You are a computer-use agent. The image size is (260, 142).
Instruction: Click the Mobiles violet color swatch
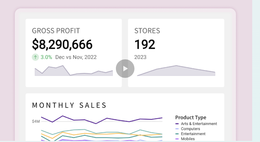177,139
